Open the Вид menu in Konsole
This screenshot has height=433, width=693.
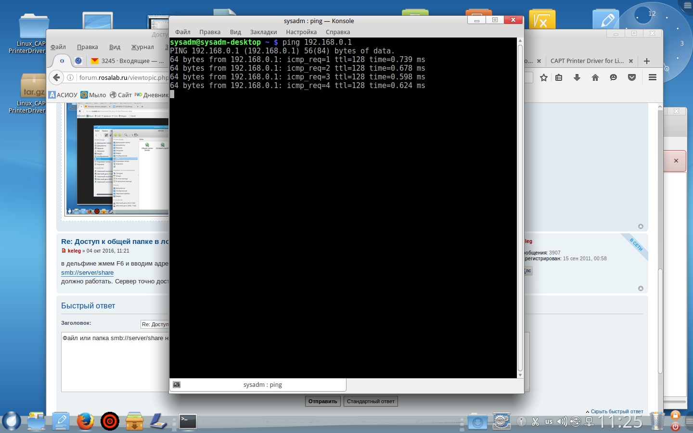coord(235,32)
